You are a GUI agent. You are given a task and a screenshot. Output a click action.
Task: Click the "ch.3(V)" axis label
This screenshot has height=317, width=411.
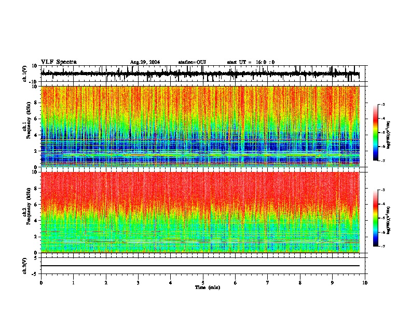click(x=25, y=266)
